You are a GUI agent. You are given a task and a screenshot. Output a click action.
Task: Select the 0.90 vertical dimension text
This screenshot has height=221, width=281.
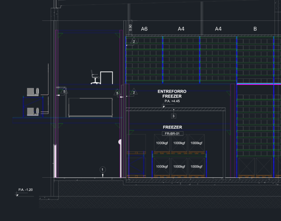(130, 27)
